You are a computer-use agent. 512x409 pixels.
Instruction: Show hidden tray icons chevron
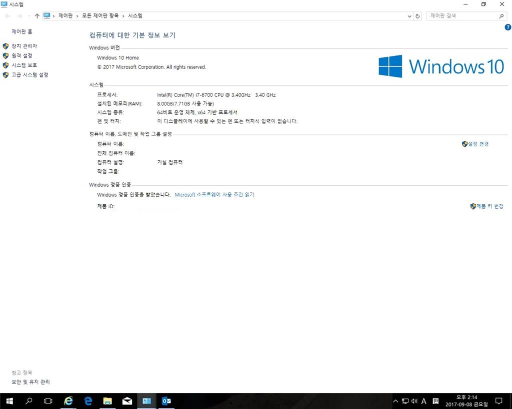coord(395,401)
